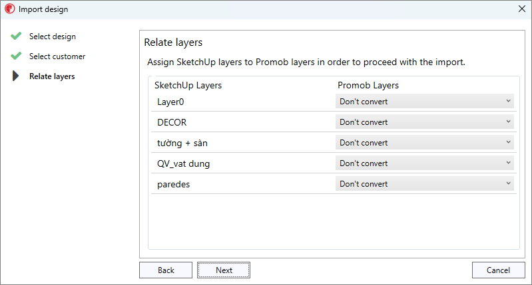The width and height of the screenshot is (532, 285).
Task: Click the paredes layer name
Action: 173,184
